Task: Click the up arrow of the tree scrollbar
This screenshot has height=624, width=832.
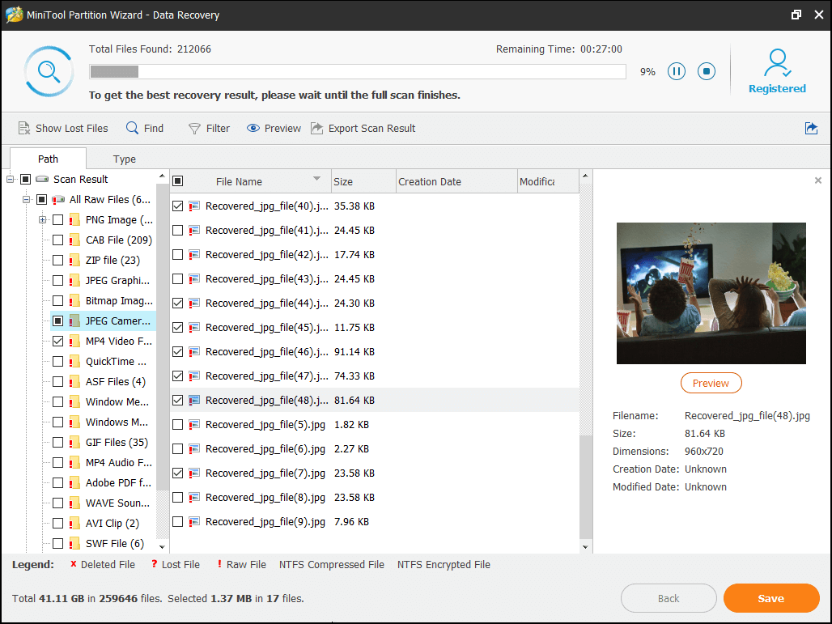Action: pos(163,176)
